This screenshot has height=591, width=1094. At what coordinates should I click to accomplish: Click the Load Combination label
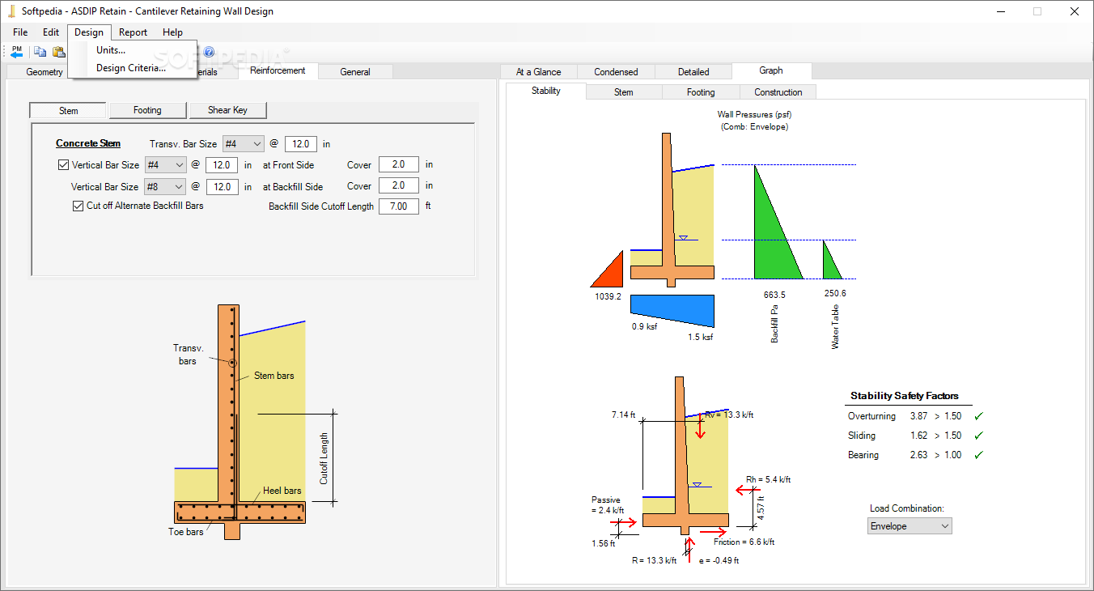tap(907, 508)
